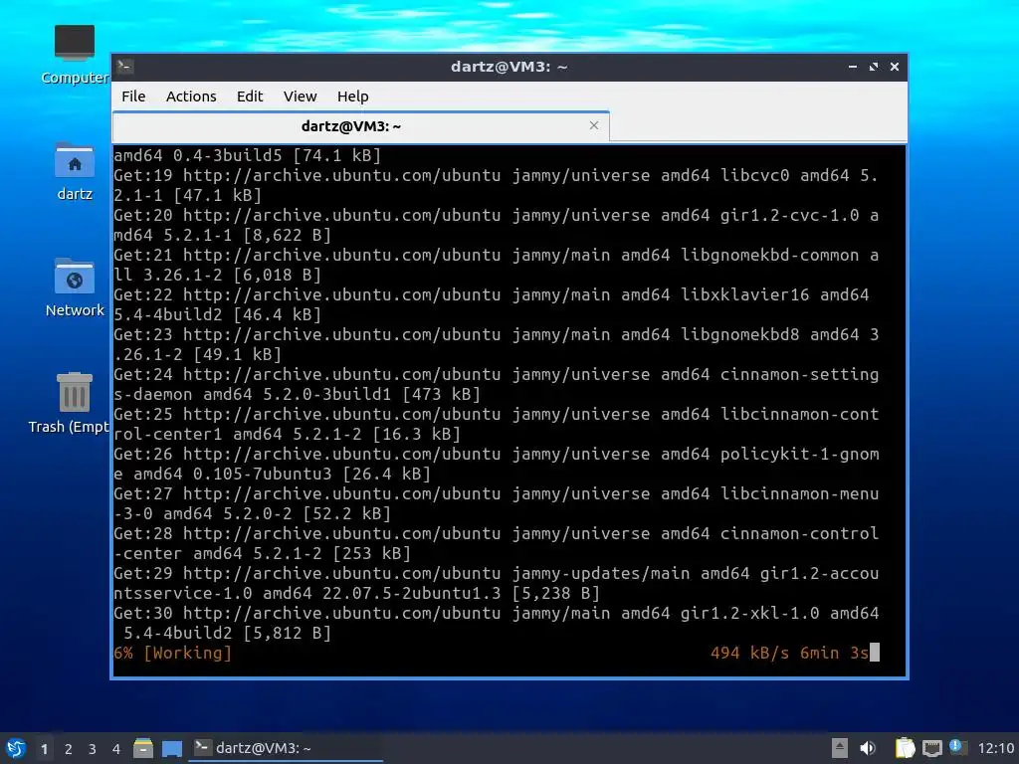
Task: Switch to workspace 3
Action: [x=93, y=749]
